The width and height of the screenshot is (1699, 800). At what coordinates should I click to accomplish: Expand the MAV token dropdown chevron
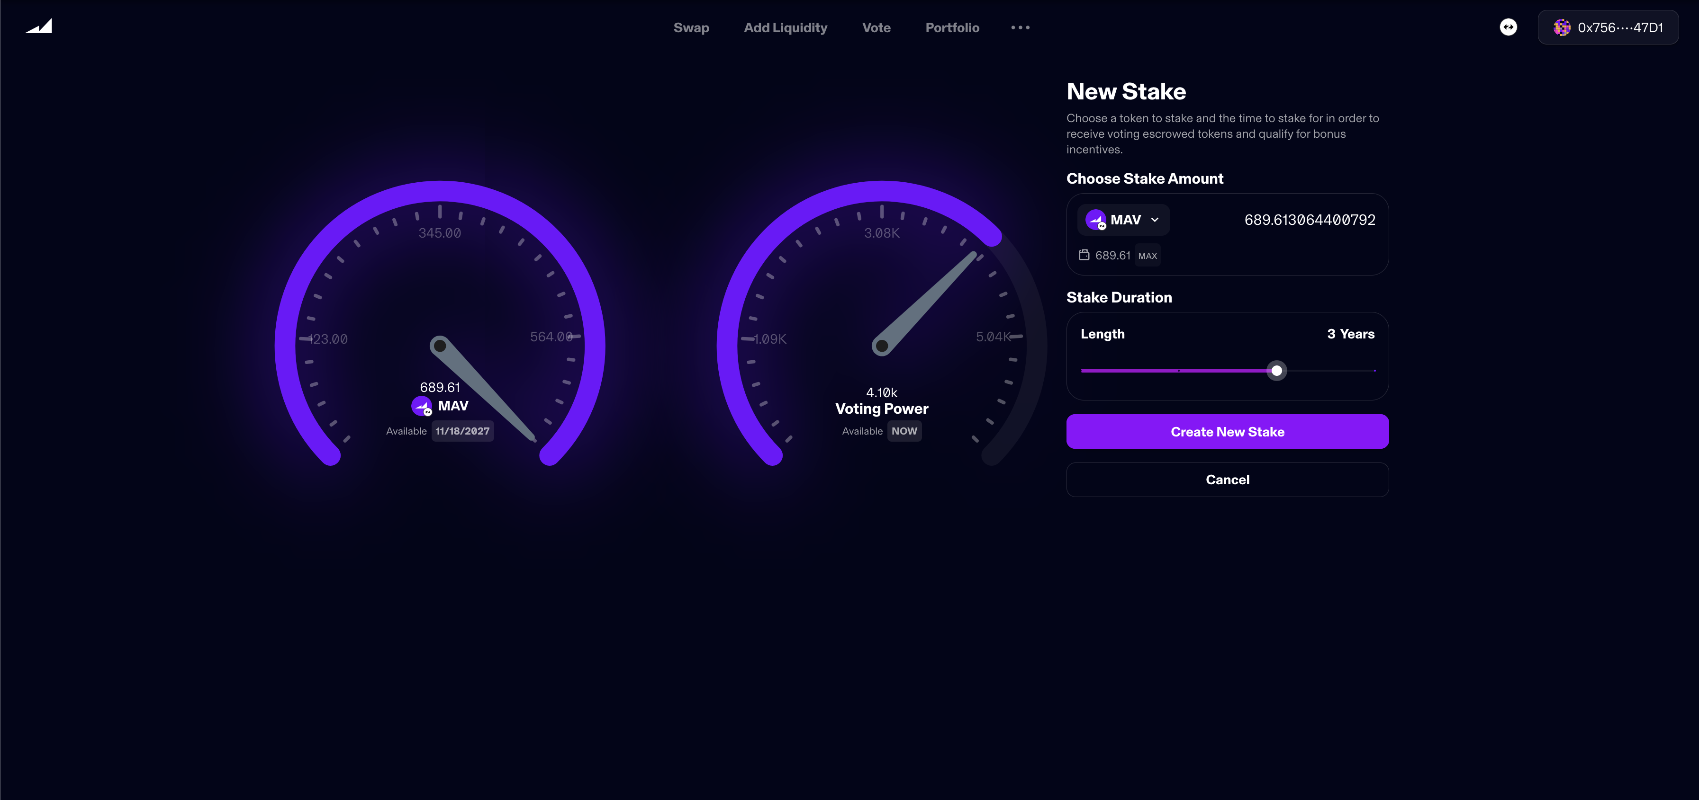(x=1155, y=220)
